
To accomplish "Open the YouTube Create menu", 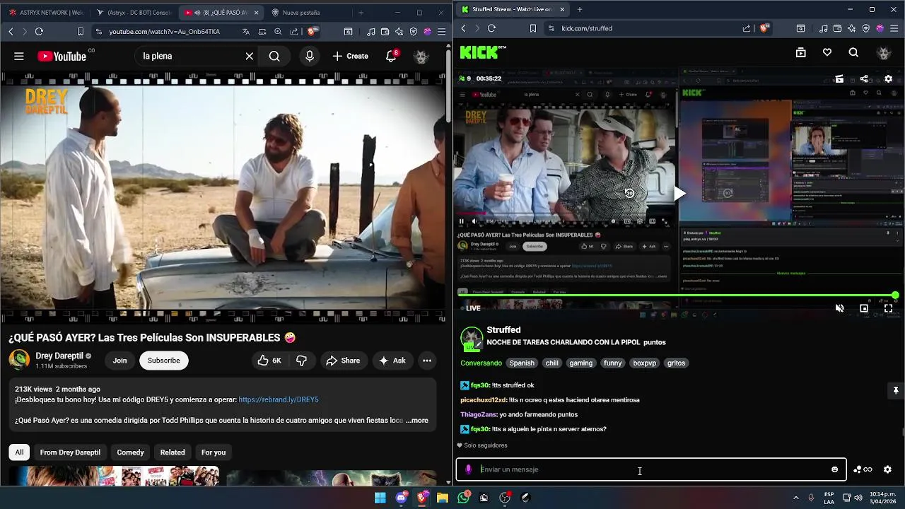I will click(x=350, y=56).
